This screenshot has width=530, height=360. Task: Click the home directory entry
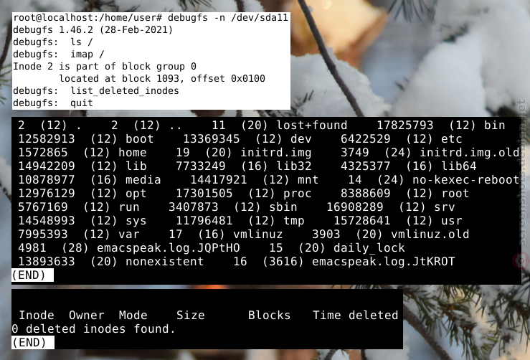tap(133, 153)
